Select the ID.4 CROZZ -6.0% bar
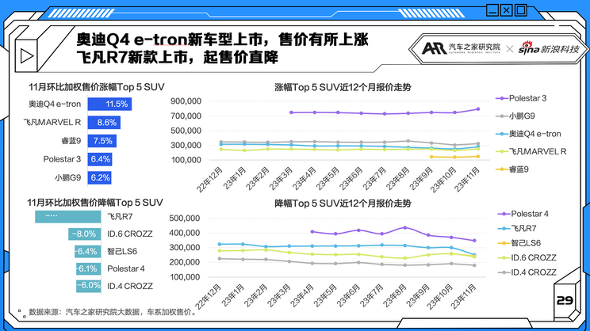This screenshot has height=331, width=590. tap(89, 286)
